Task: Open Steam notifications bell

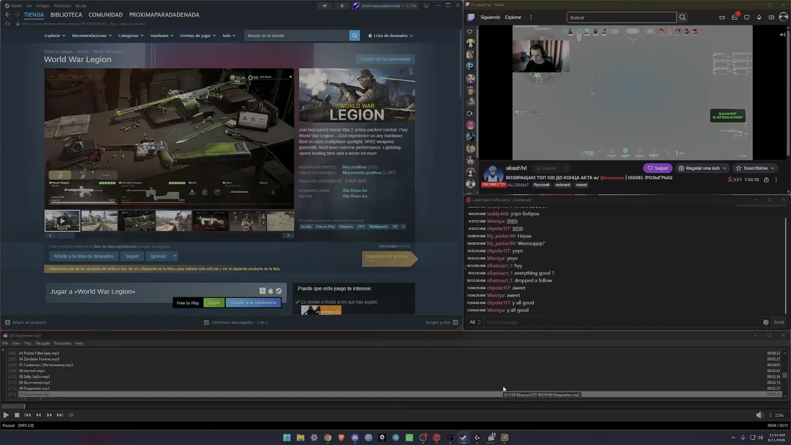Action: pos(342,6)
